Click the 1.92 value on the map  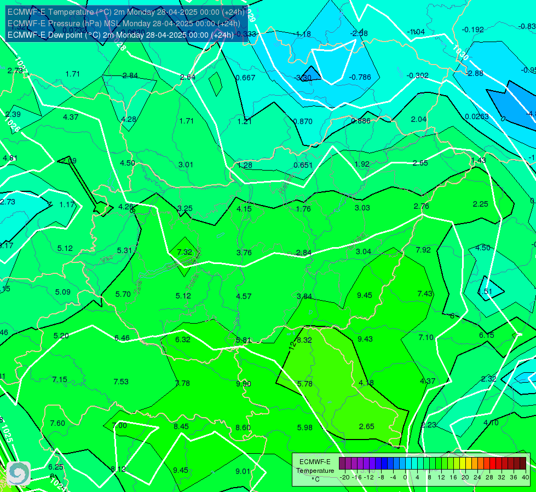(362, 164)
